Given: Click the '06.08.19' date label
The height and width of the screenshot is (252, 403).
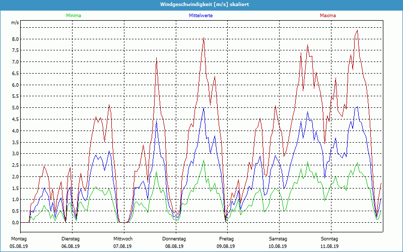Looking at the screenshot, I should point(71,246).
